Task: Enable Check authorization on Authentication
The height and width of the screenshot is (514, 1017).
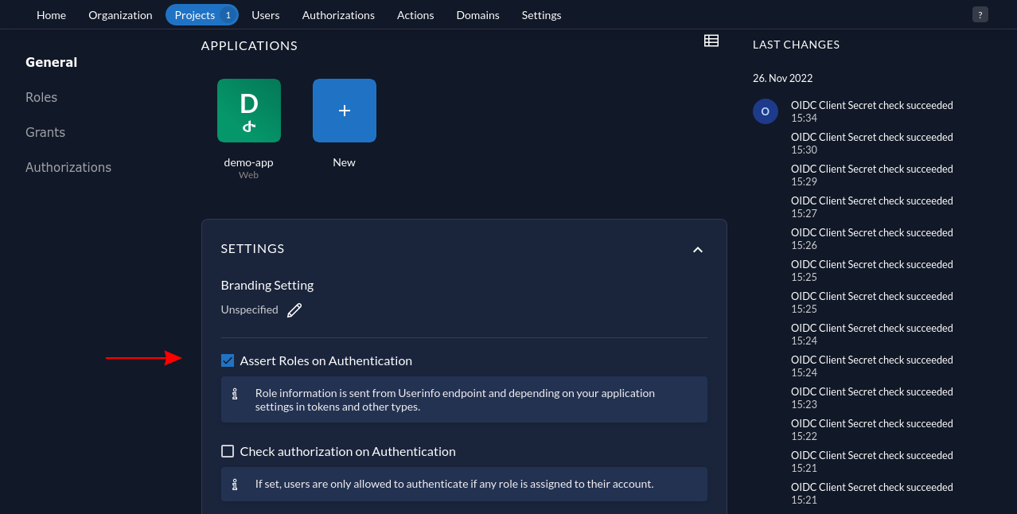Action: coord(228,451)
